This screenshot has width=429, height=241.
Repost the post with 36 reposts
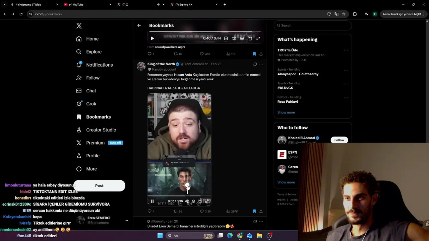(178, 211)
